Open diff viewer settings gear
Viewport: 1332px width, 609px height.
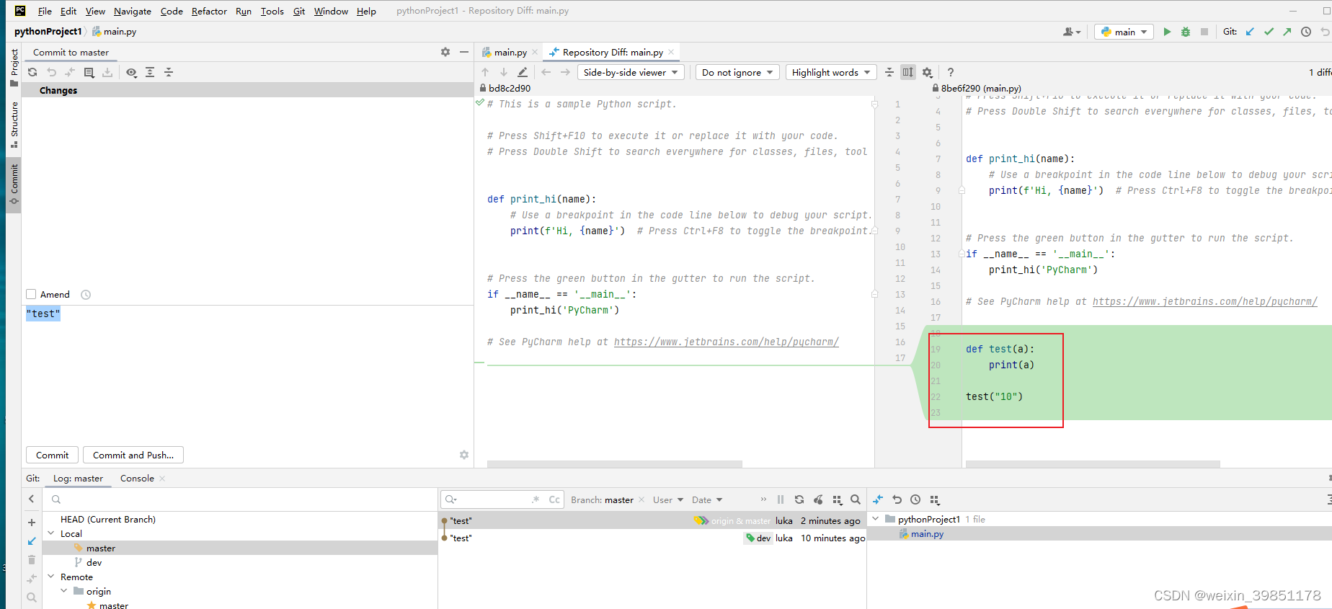[x=928, y=72]
